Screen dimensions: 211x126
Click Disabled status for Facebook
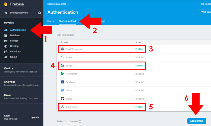coord(140,82)
